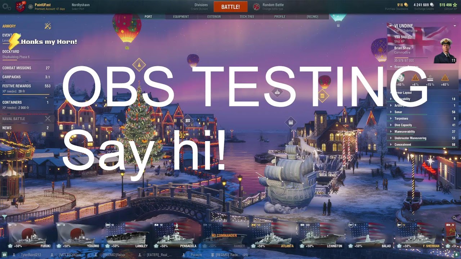Select the Balao submarine in carousel
The height and width of the screenshot is (259, 461).
tap(370, 236)
